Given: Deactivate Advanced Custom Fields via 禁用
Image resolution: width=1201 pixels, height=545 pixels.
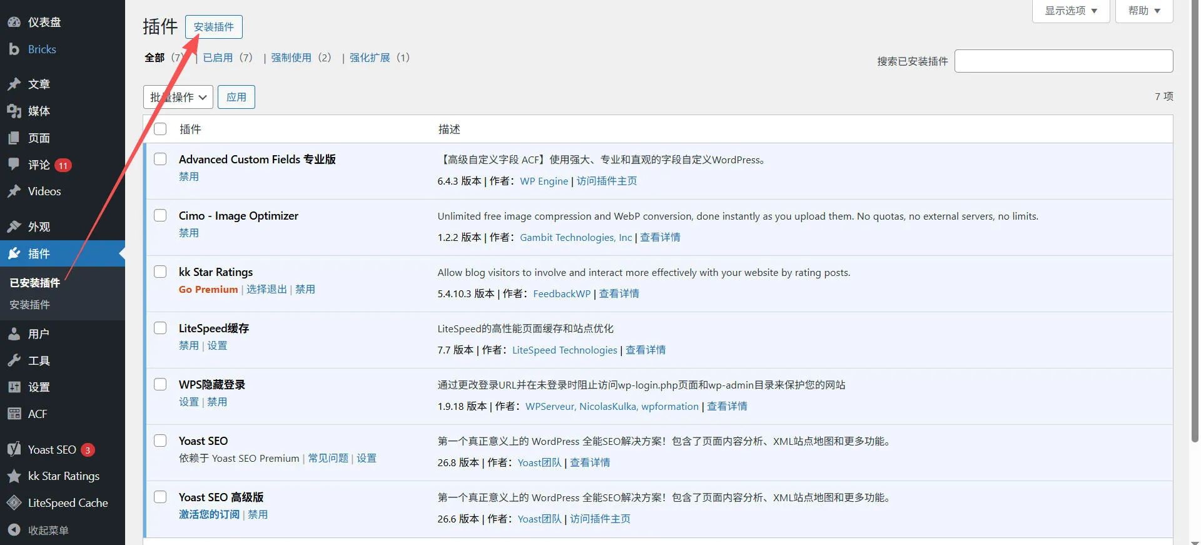Looking at the screenshot, I should [189, 176].
